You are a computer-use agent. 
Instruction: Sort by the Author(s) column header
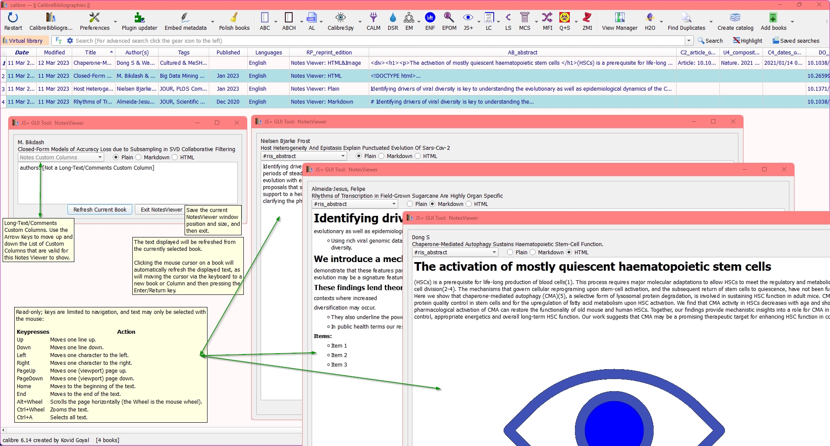(x=137, y=53)
